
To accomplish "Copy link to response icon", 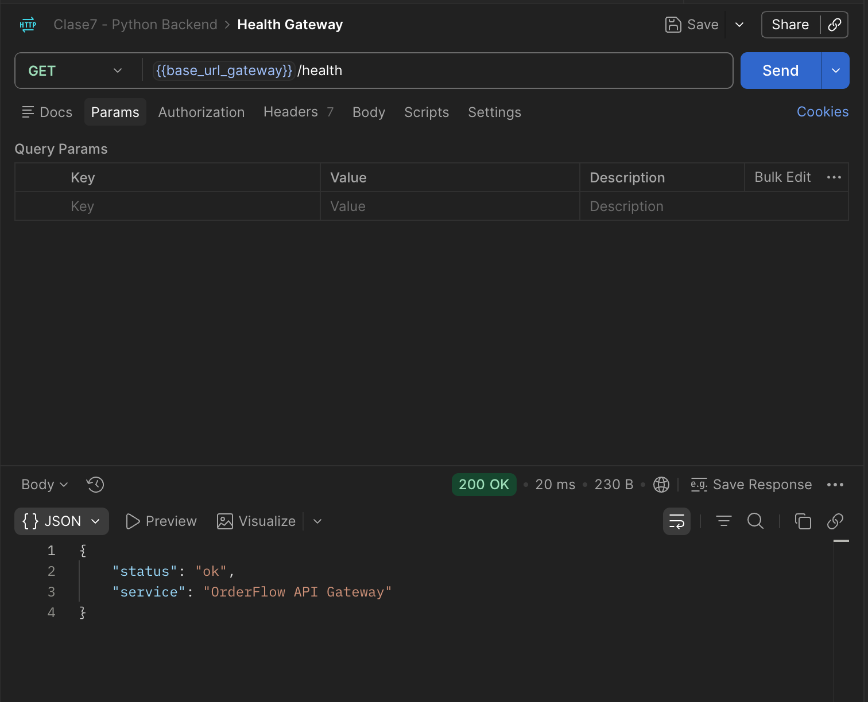I will tap(835, 521).
